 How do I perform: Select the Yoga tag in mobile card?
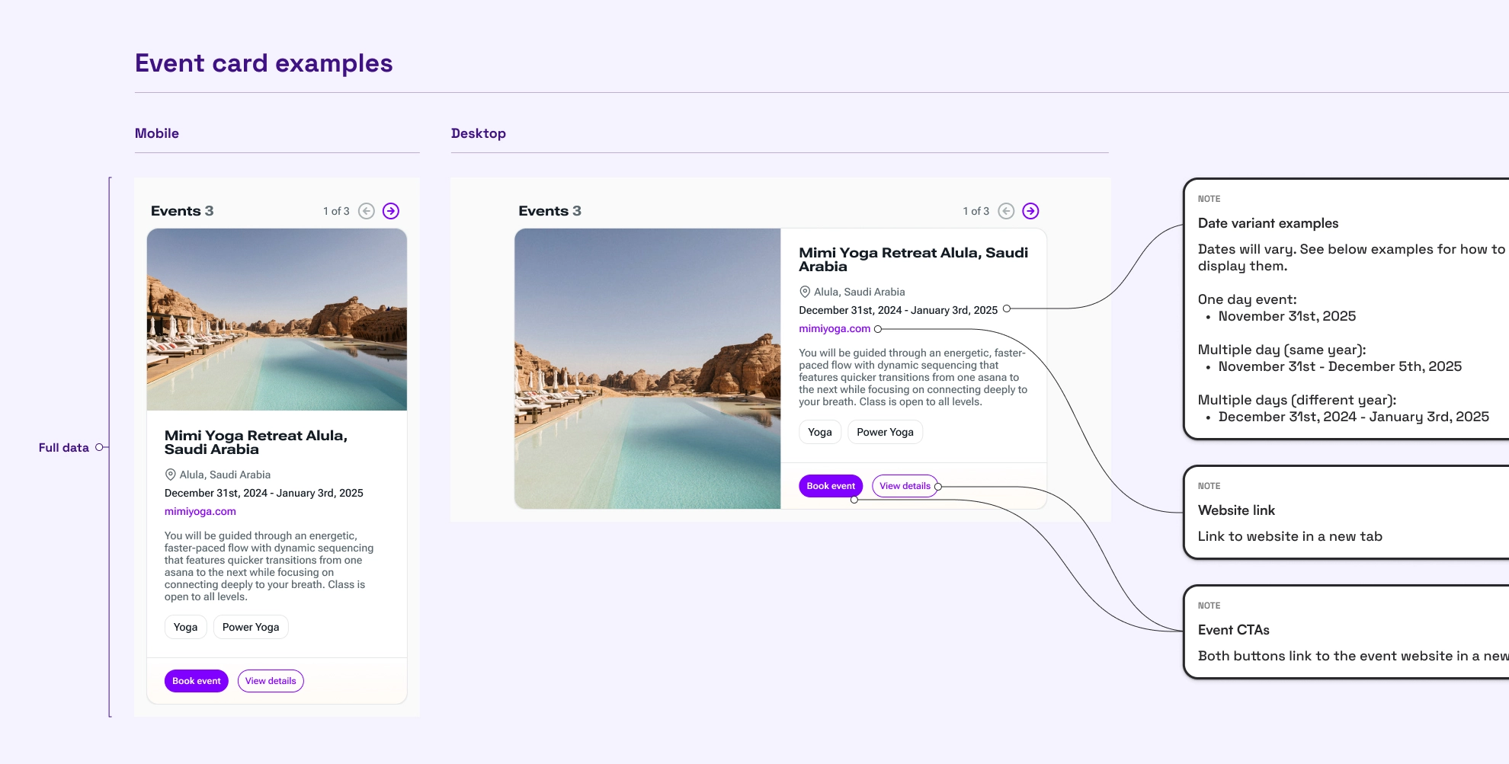click(x=185, y=627)
